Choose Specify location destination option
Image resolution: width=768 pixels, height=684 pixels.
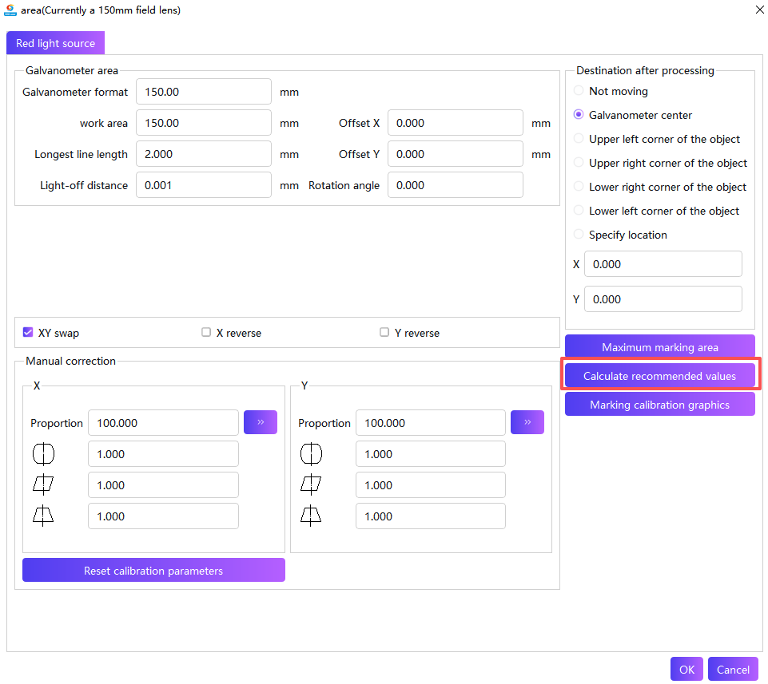coord(579,235)
